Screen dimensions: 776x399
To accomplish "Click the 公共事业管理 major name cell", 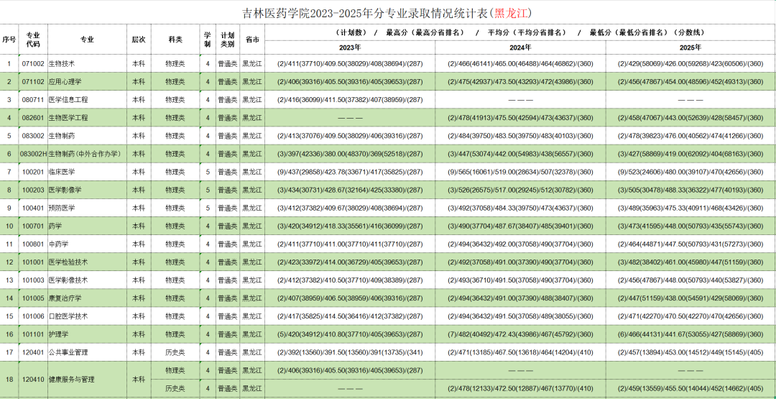I will (x=87, y=352).
